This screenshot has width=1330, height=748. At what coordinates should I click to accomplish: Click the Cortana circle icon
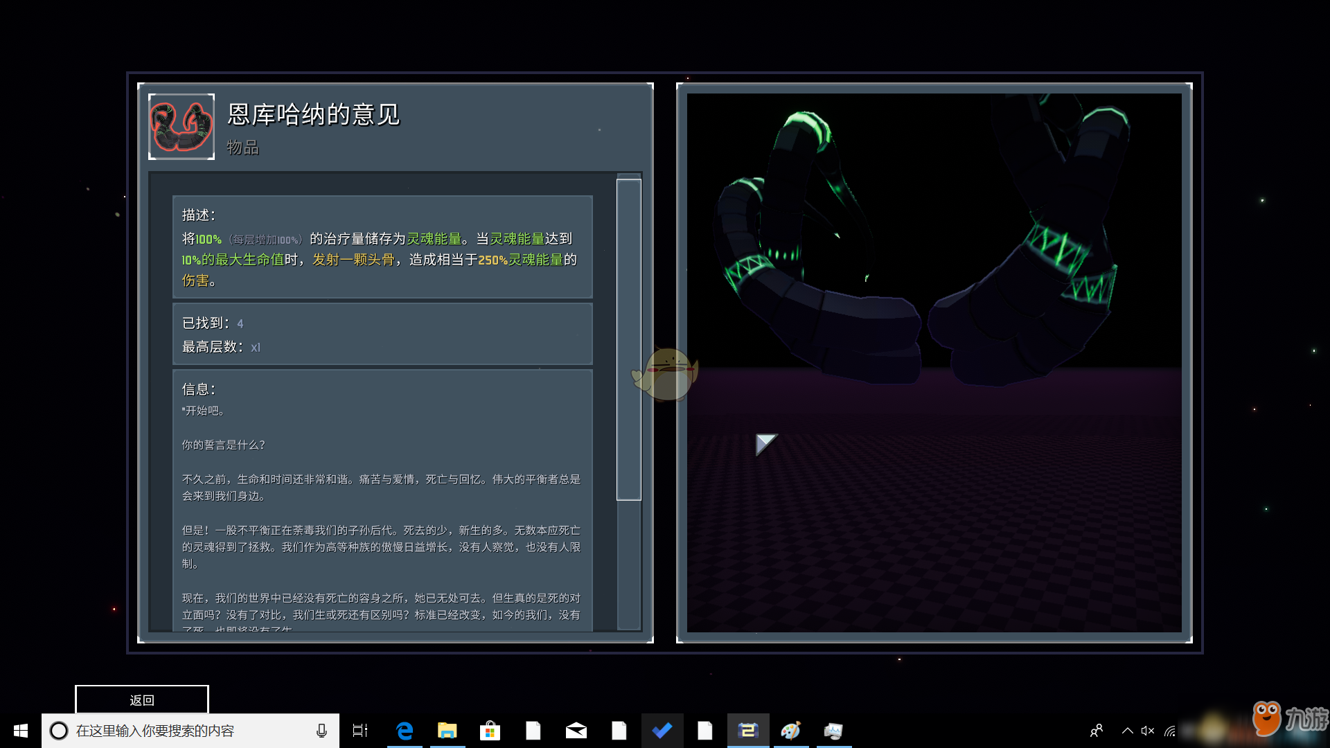(x=59, y=731)
